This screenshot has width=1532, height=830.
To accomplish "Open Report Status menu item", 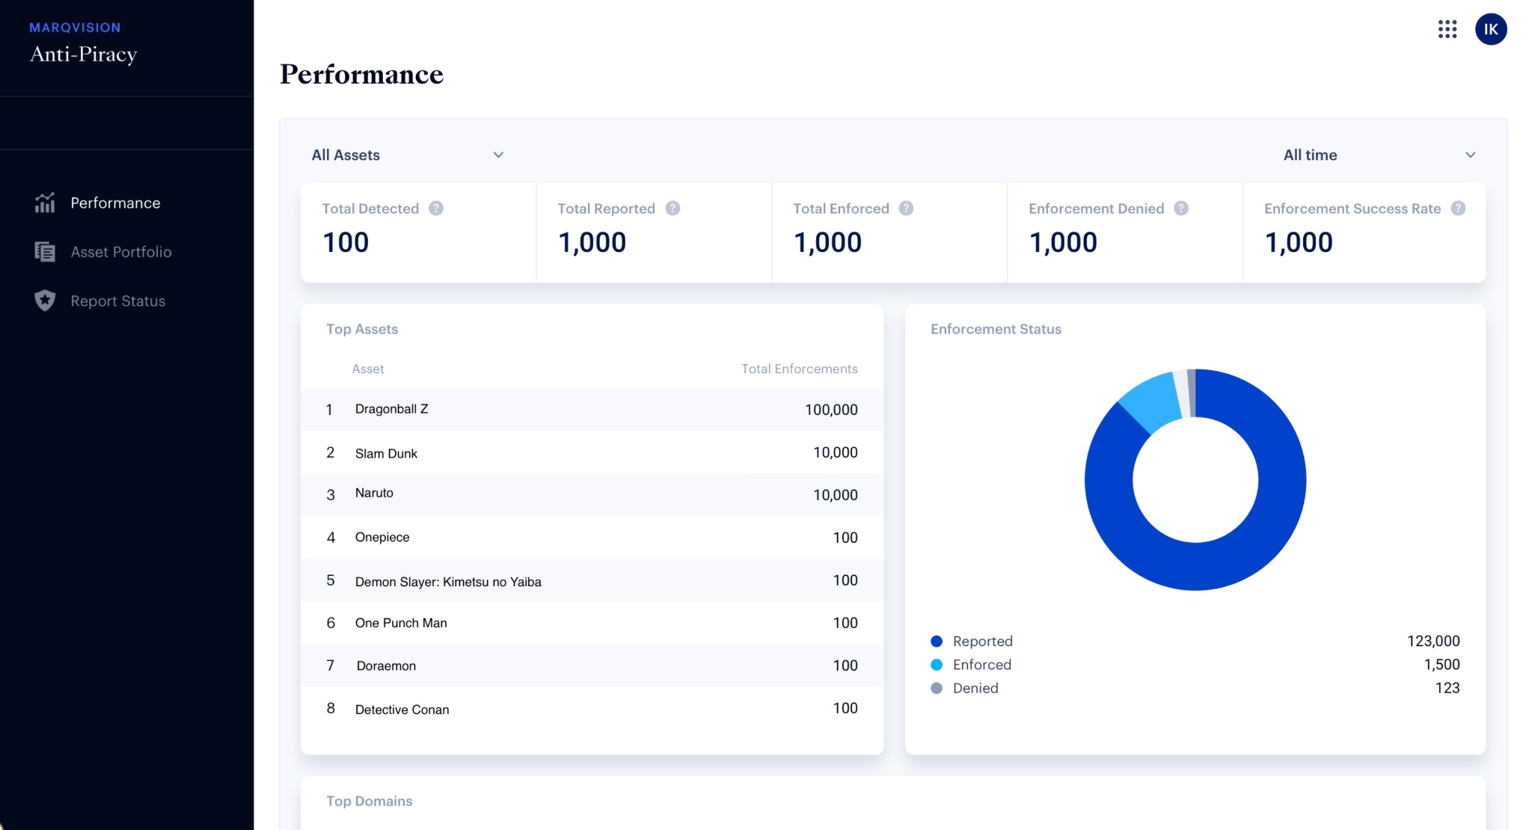I will [x=118, y=301].
